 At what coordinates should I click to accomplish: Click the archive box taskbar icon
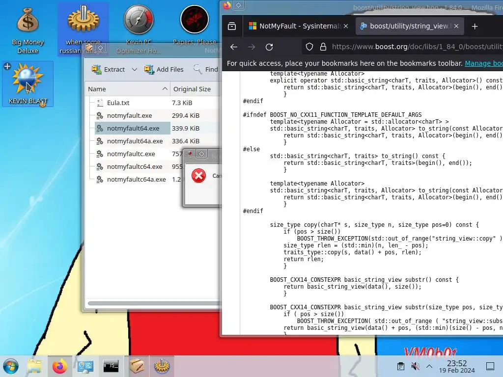[x=137, y=366]
